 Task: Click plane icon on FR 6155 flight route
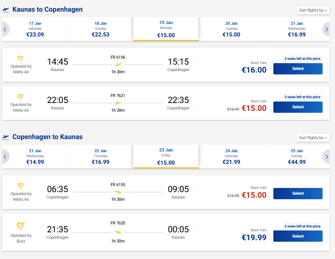(118, 192)
